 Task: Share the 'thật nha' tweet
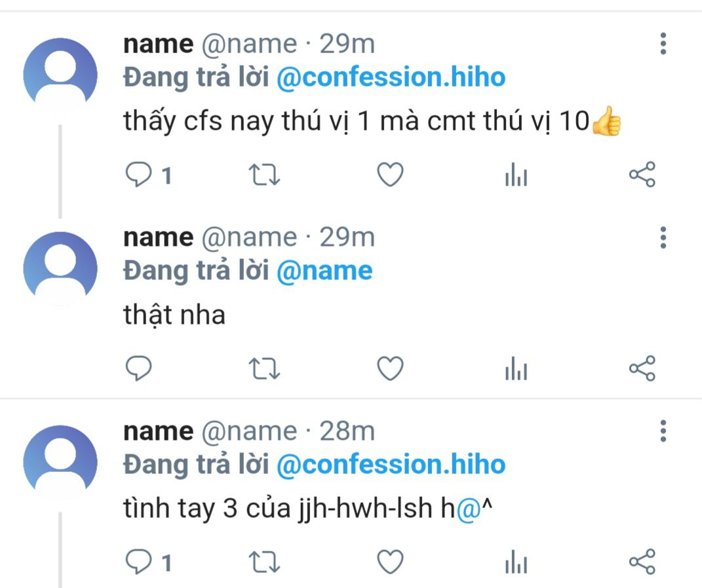point(642,368)
